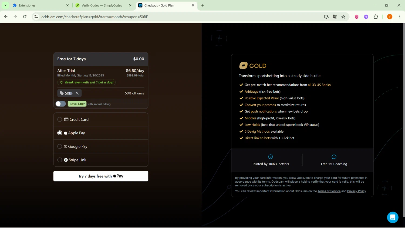
Task: Switch to the Extensiones tab
Action: 40,5
